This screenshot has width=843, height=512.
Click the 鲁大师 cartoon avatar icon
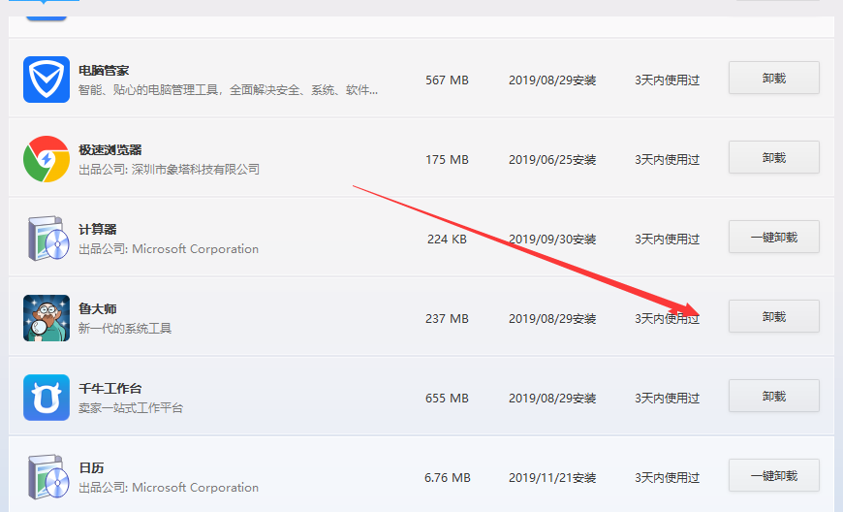coord(47,318)
